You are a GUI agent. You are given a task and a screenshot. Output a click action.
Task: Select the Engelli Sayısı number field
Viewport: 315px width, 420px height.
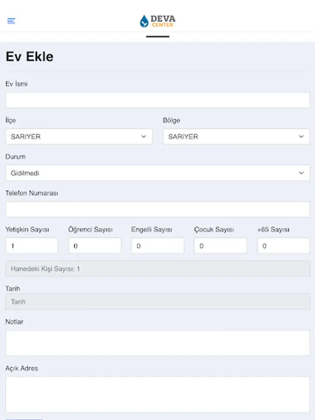click(x=158, y=245)
